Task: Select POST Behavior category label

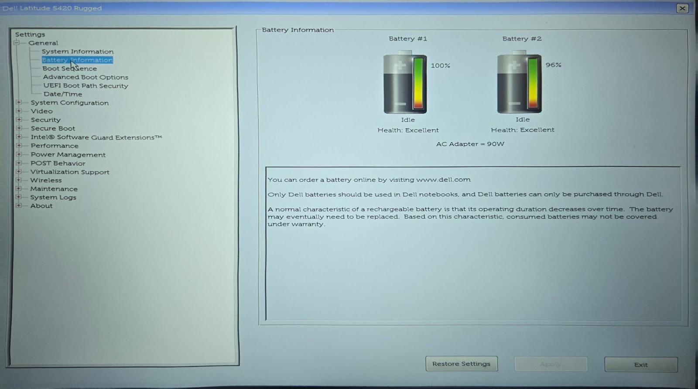Action: click(x=58, y=163)
